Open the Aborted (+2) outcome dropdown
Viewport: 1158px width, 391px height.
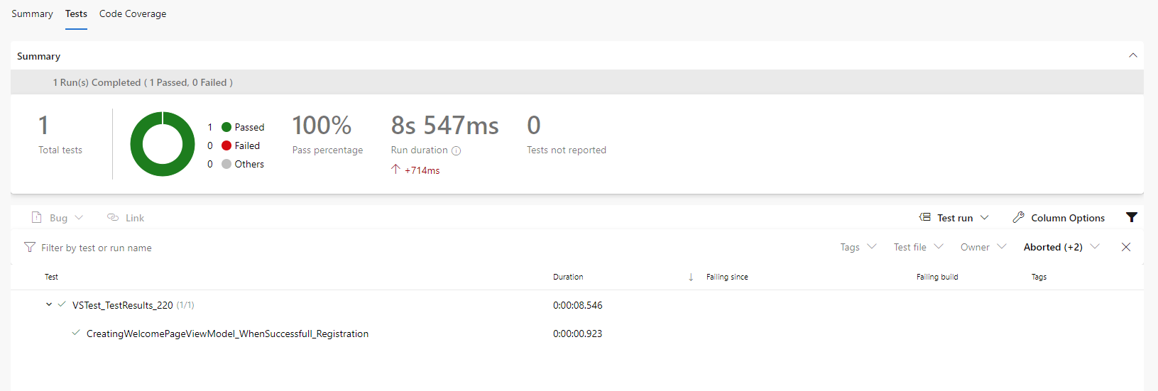click(1061, 247)
